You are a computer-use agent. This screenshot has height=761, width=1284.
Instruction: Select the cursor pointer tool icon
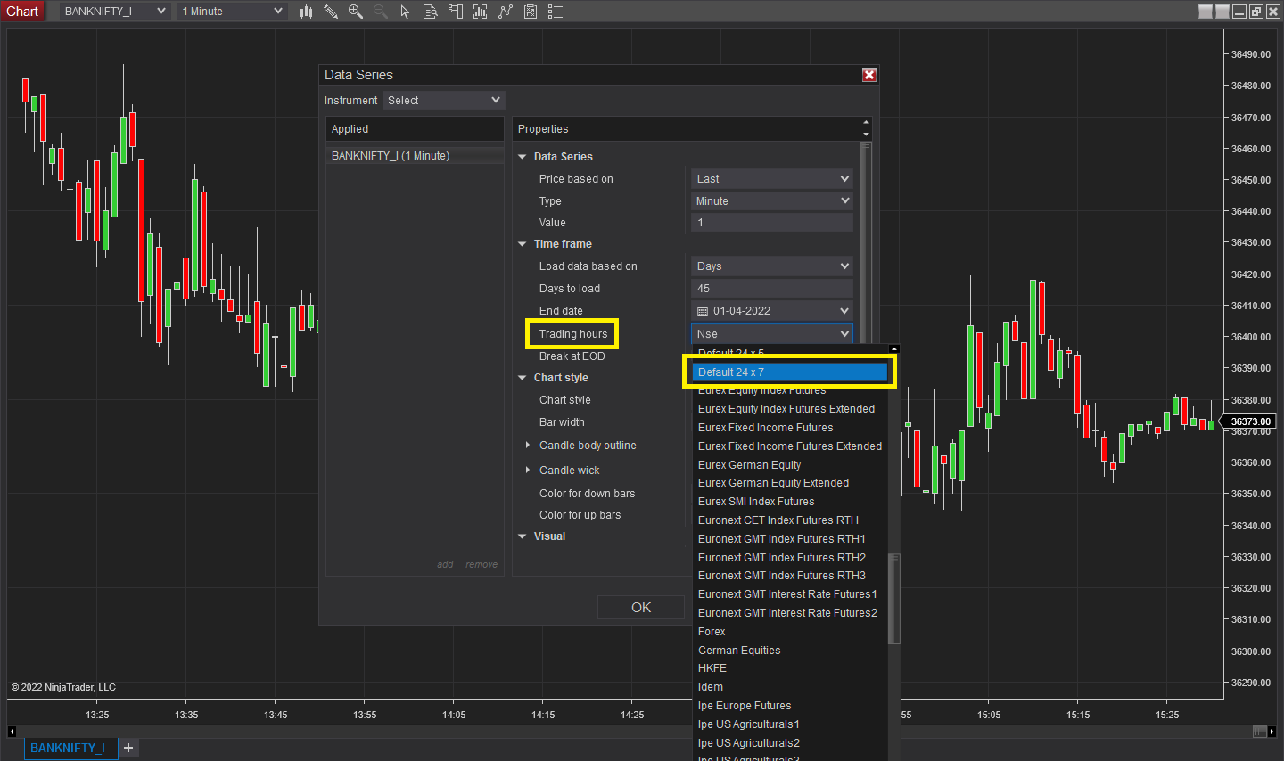(x=405, y=12)
